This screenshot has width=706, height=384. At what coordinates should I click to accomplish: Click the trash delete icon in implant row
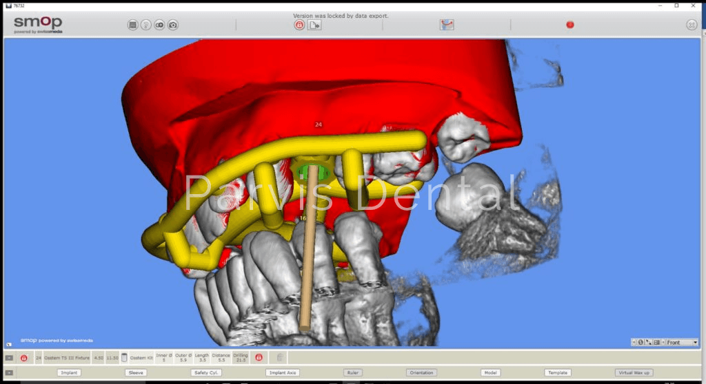click(280, 357)
